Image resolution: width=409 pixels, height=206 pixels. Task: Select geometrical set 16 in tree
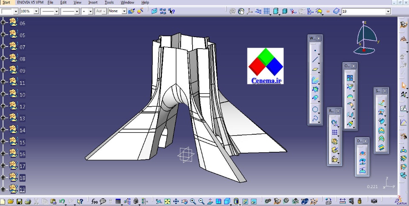tap(23, 154)
